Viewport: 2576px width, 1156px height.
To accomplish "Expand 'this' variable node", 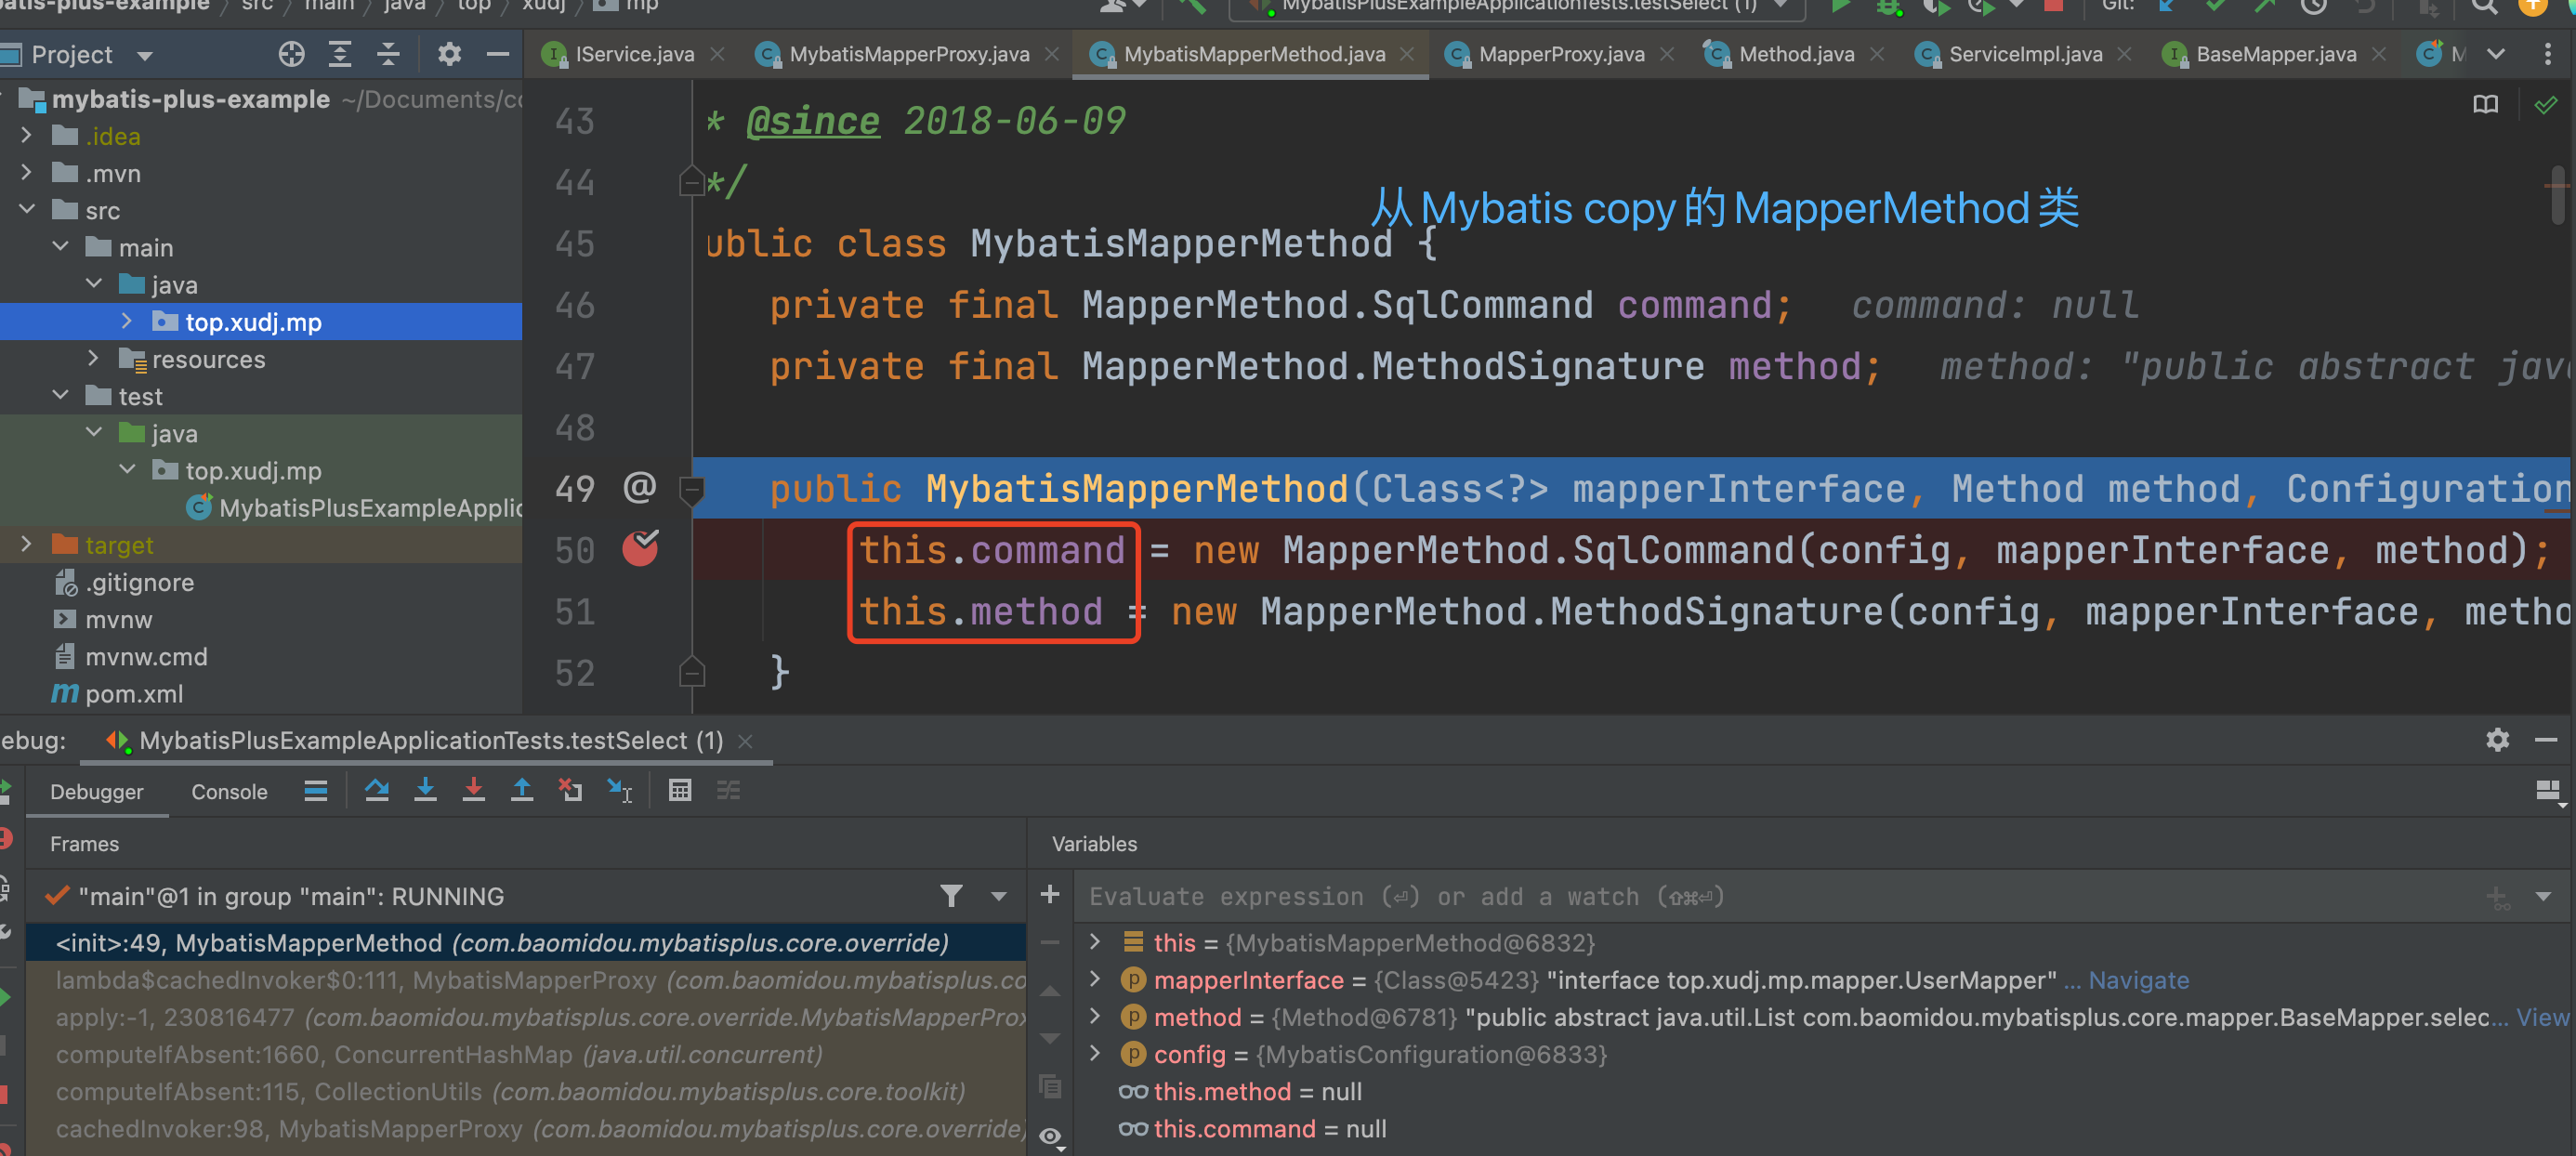I will (1095, 941).
